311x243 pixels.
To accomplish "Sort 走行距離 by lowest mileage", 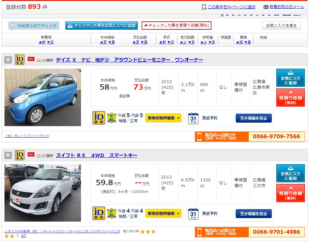I will [183, 42].
